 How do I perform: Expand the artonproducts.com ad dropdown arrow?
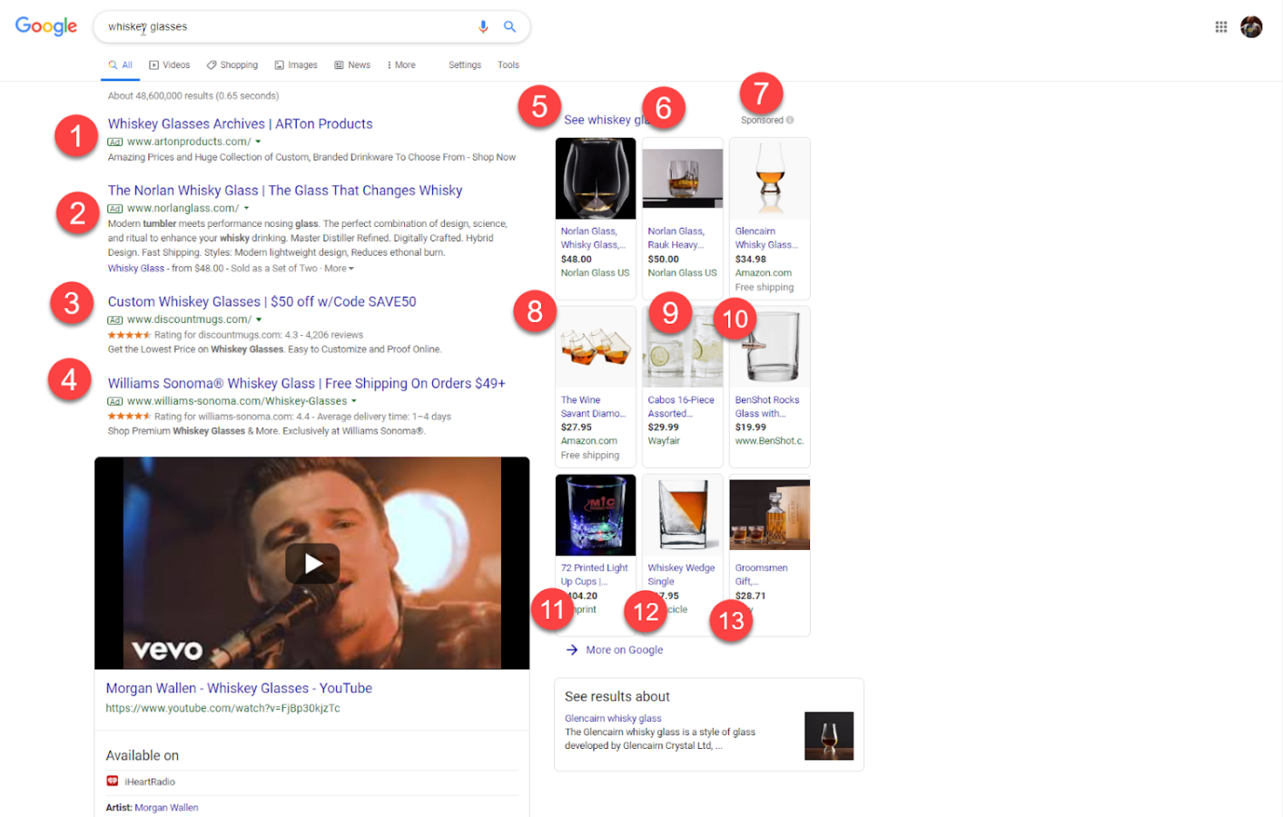click(x=259, y=142)
